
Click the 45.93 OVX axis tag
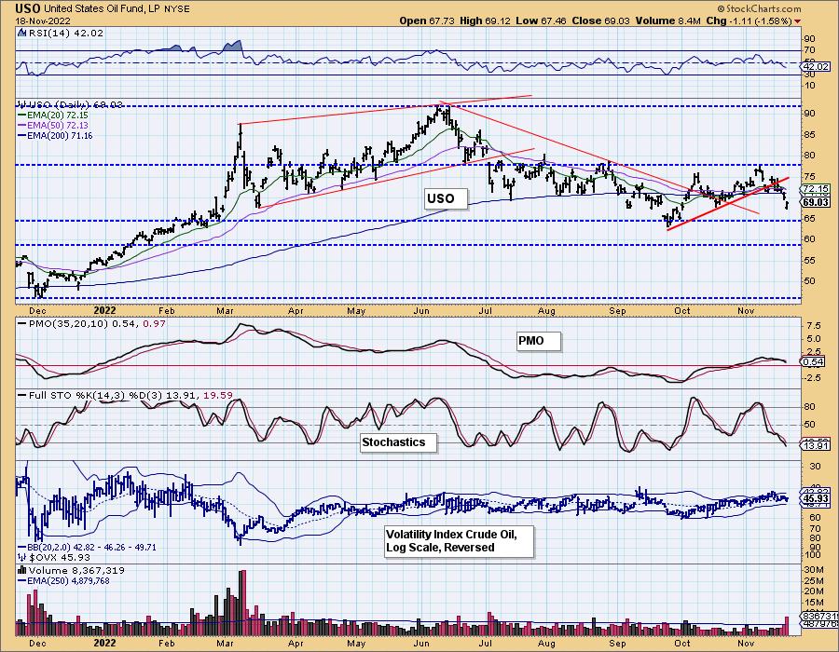coord(816,498)
